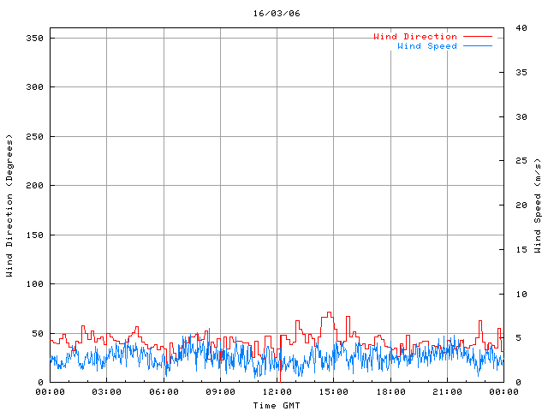Click the red Wind Direction legend line sample
548x411 pixels.
[478, 36]
